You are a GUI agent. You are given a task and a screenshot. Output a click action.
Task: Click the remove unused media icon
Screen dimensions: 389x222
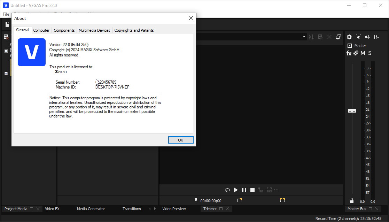[6, 37]
